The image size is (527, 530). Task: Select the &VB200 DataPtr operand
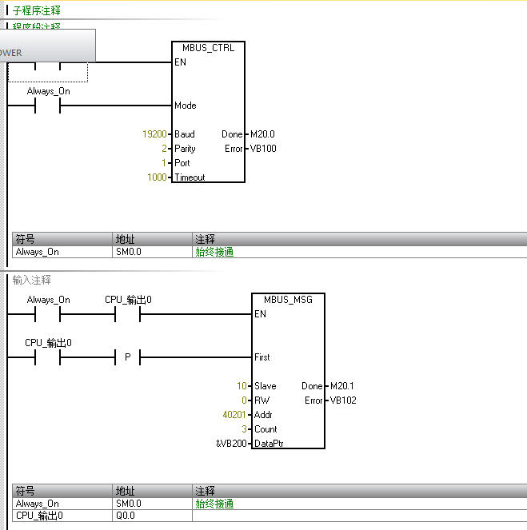coord(233,444)
